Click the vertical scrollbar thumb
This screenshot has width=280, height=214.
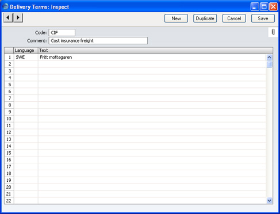(269, 64)
